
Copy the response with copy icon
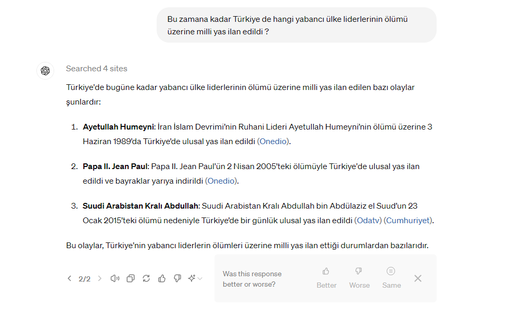tap(131, 278)
